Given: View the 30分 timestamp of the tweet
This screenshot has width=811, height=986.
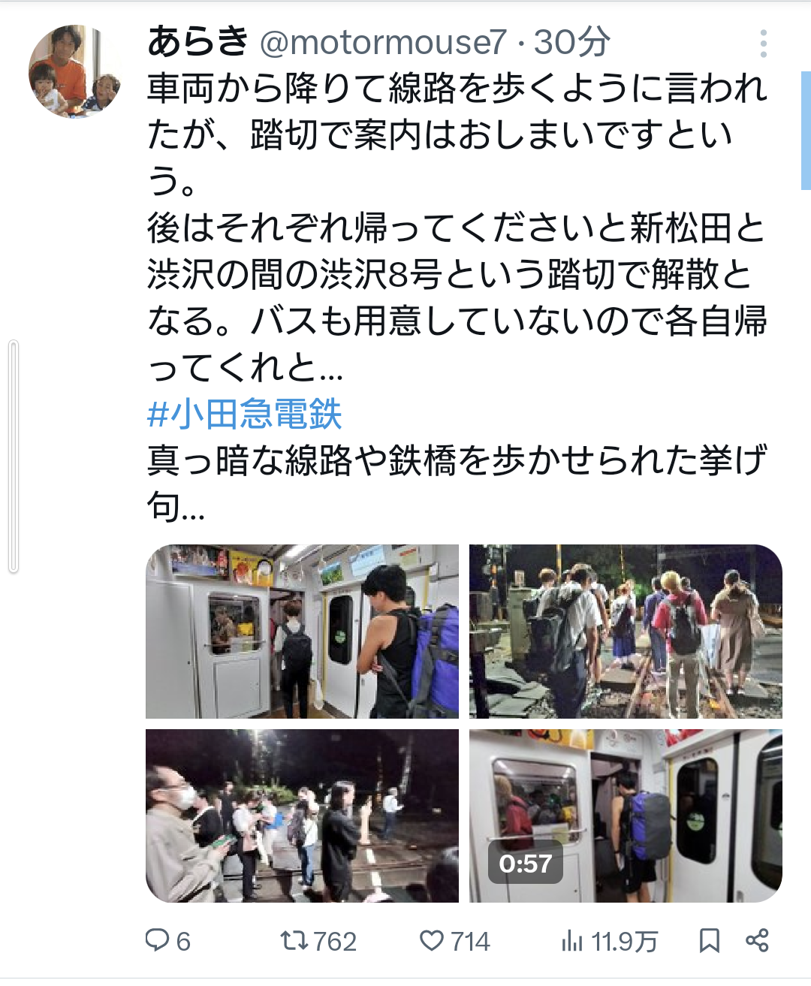Looking at the screenshot, I should click(572, 42).
